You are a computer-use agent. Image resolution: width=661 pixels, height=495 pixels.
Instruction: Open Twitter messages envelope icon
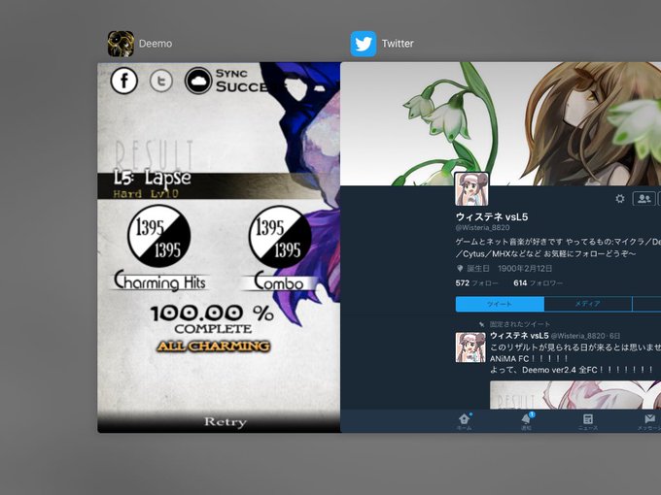coord(649,419)
